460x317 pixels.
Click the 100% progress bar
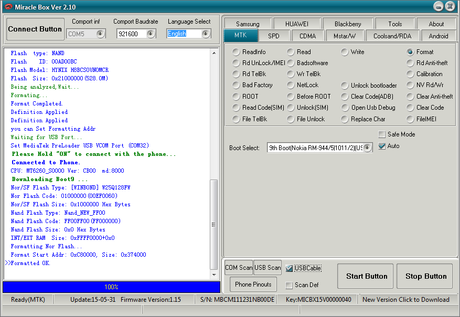click(112, 287)
